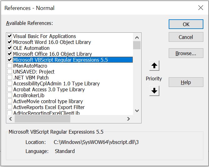Uncheck Microsoft VBScript Regular Expressions 5.5 checkbox
Image resolution: width=209 pixels, height=167 pixels.
10,60
